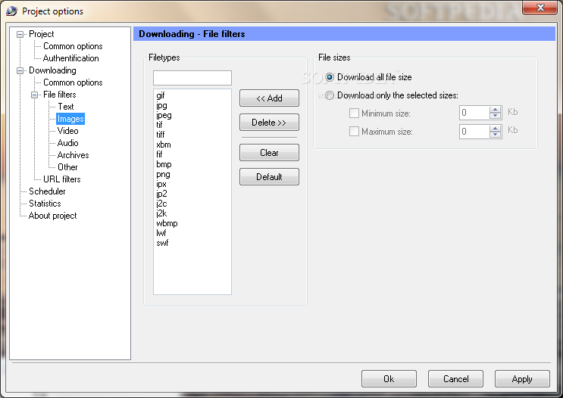Select xbm in filetypes list
The width and height of the screenshot is (563, 398).
(x=164, y=145)
